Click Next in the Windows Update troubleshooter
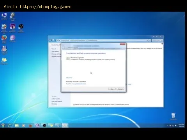The width and height of the screenshot is (187, 140). 112,89
